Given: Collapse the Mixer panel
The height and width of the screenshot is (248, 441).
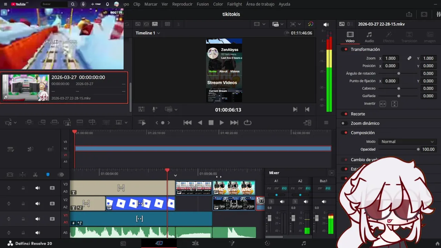Looking at the screenshot, I should (x=331, y=173).
